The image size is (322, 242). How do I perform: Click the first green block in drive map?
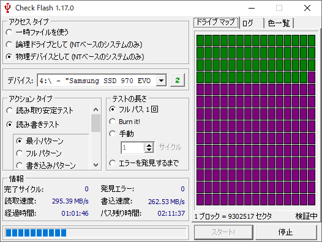click(x=200, y=40)
